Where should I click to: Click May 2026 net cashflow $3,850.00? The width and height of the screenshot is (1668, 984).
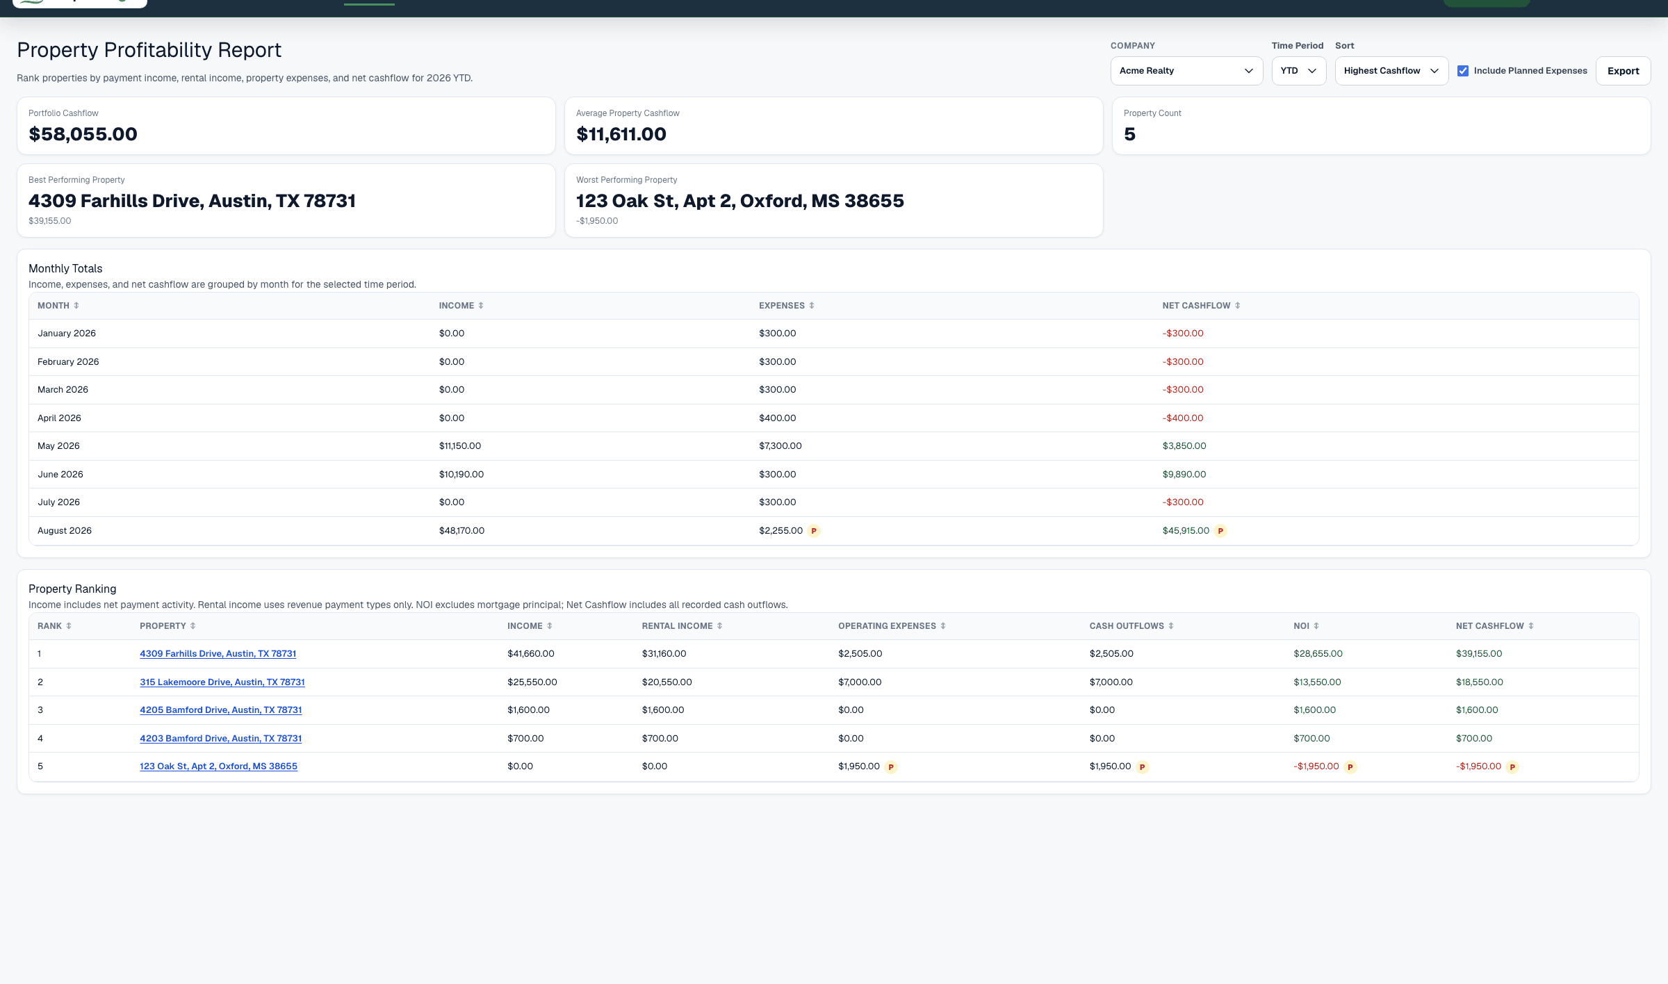point(1184,446)
